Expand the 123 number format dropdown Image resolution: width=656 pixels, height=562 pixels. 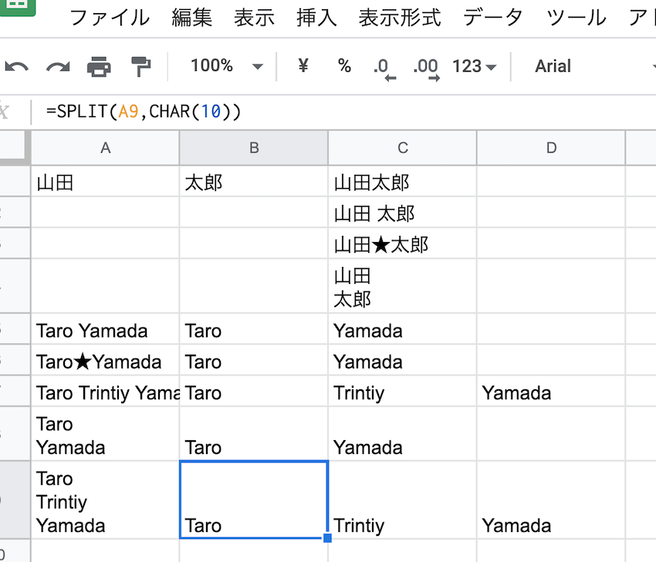pyautogui.click(x=474, y=66)
